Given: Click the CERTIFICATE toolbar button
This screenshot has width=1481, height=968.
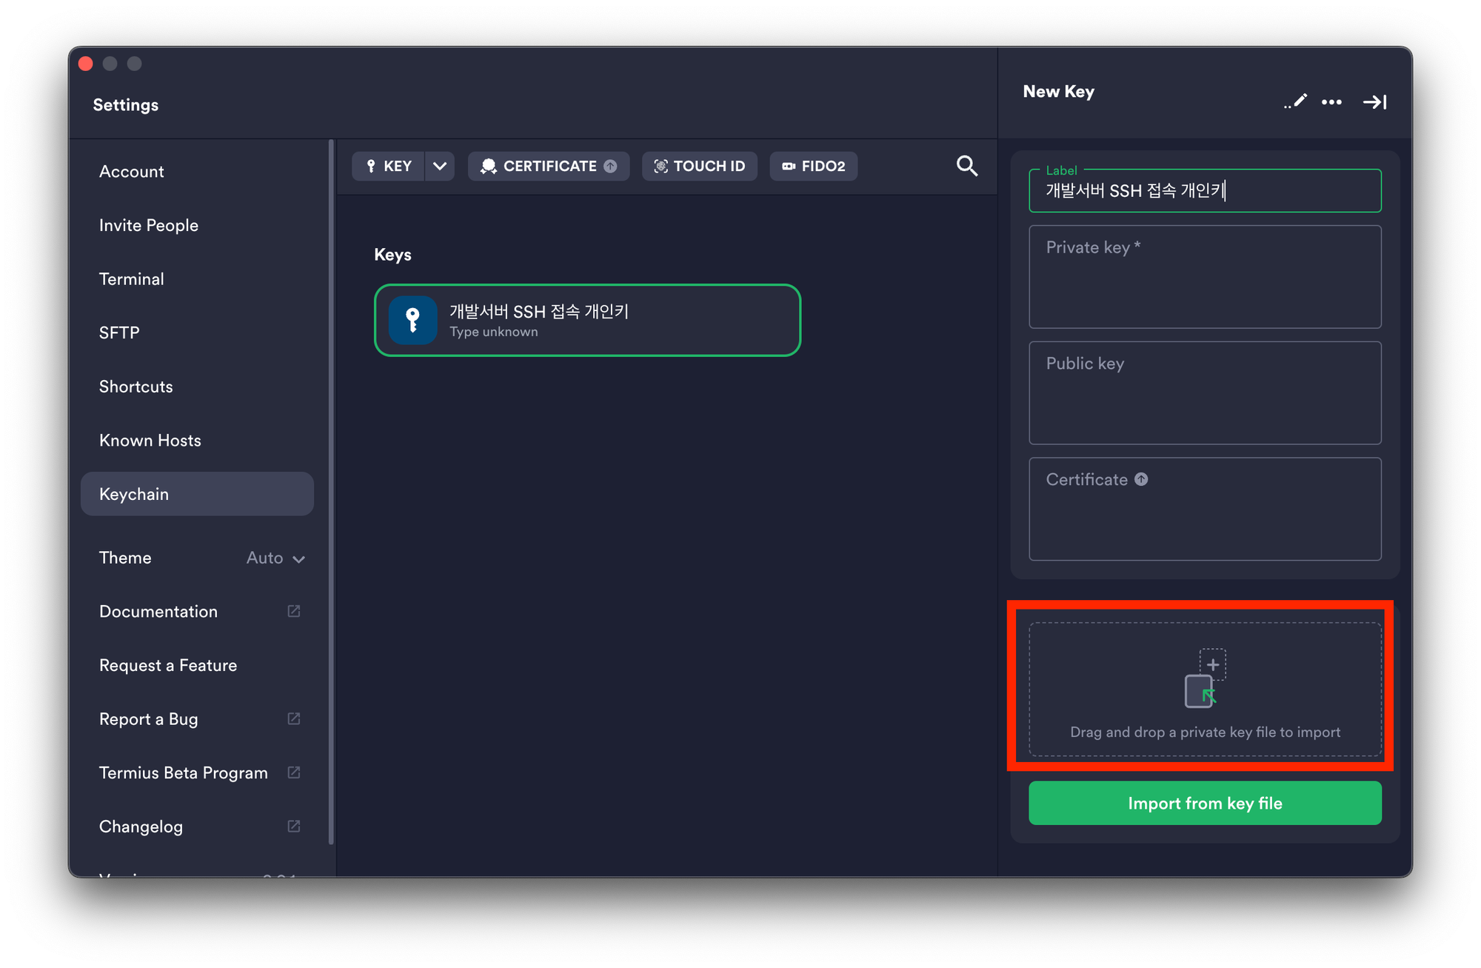Looking at the screenshot, I should 549,166.
